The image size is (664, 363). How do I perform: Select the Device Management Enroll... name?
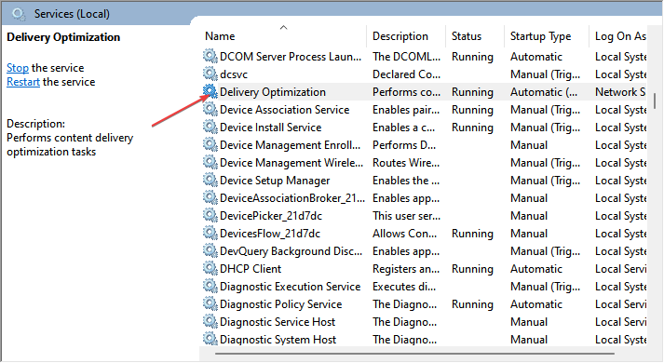point(290,145)
